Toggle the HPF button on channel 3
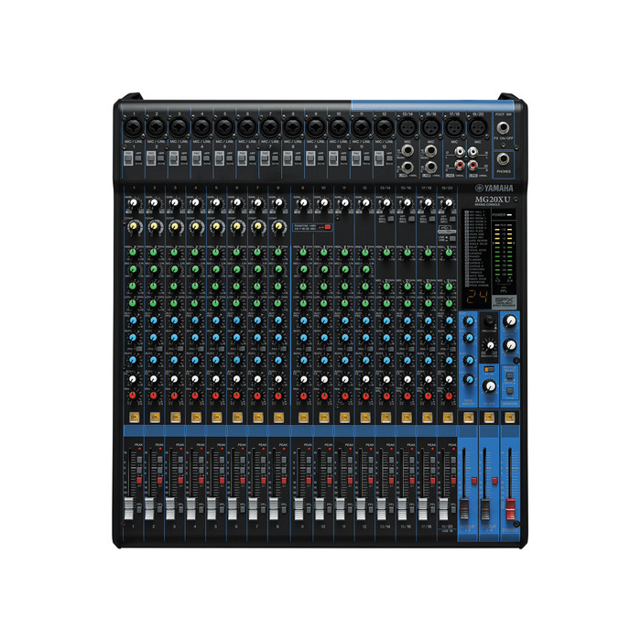The width and height of the screenshot is (641, 641). (x=184, y=158)
